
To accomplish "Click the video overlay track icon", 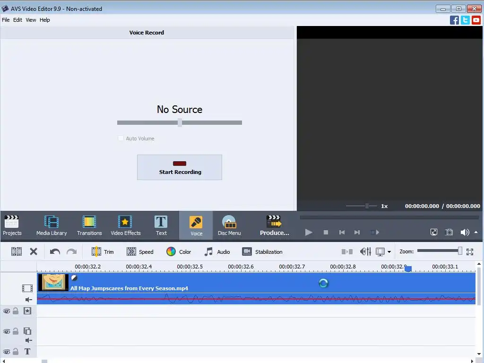I will point(27,331).
